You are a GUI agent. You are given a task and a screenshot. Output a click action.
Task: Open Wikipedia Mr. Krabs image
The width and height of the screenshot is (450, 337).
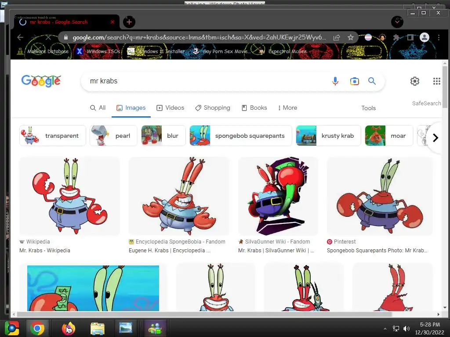[69, 196]
